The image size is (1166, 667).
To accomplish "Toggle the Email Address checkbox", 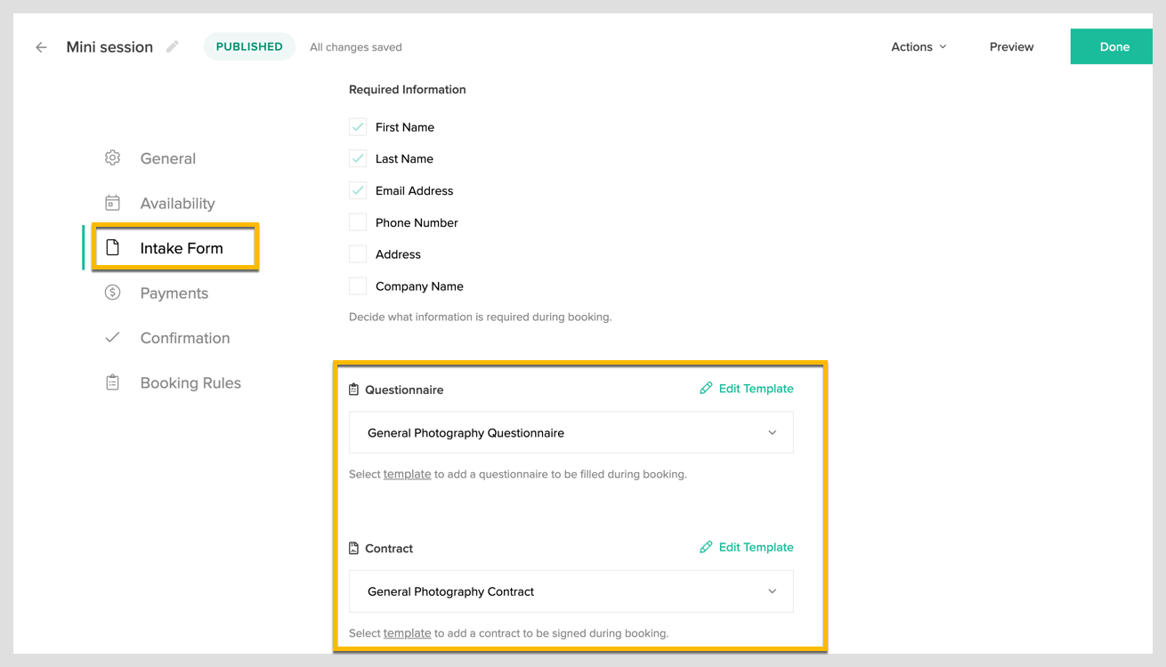I will click(x=358, y=190).
